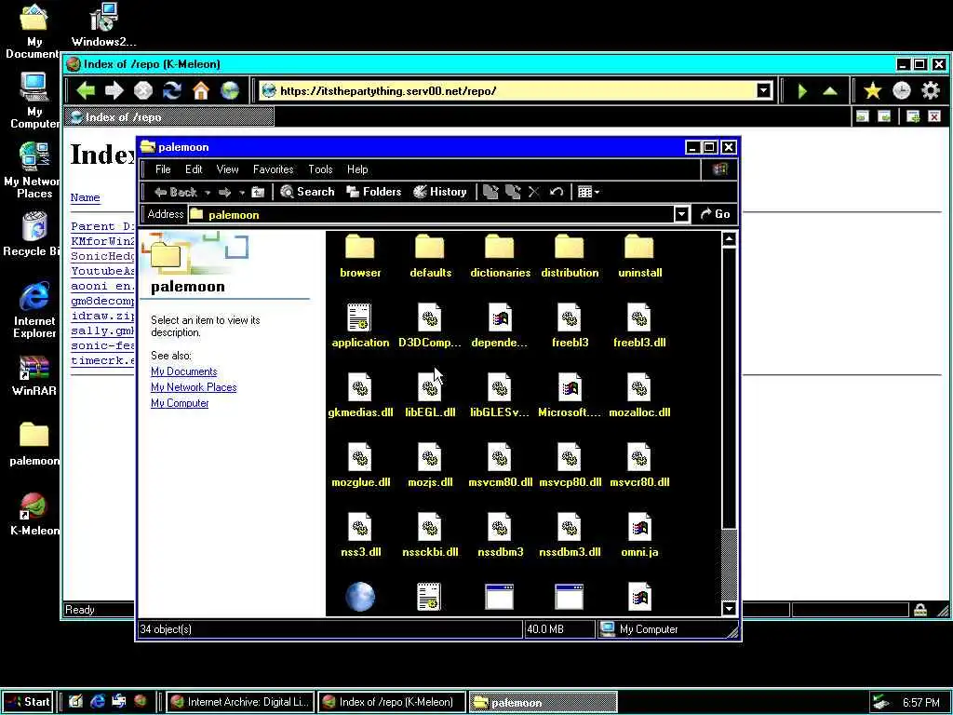Open the K-Meleon URL dropdown
Viewport: 953px width, 715px height.
(764, 91)
